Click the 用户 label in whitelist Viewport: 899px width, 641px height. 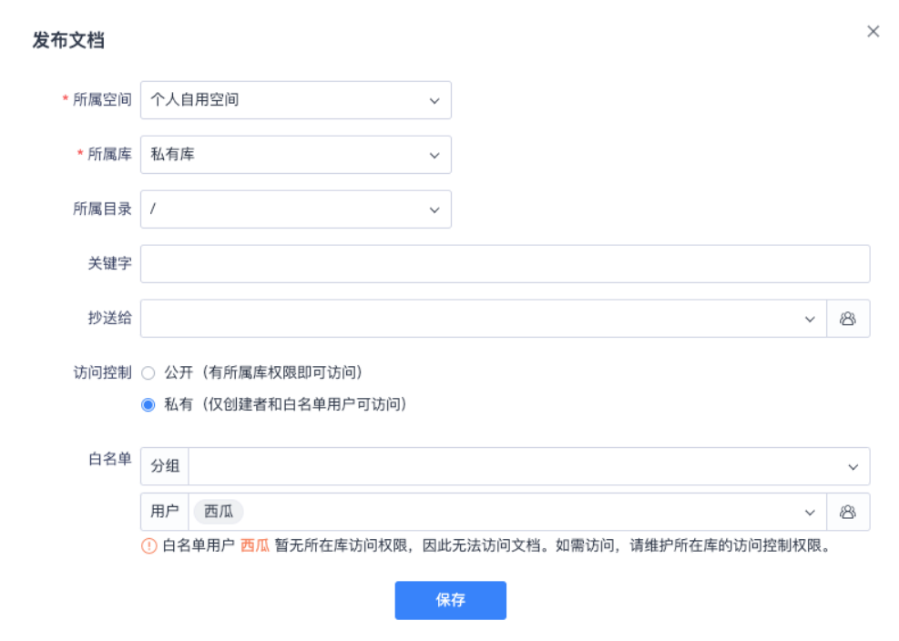pyautogui.click(x=165, y=512)
